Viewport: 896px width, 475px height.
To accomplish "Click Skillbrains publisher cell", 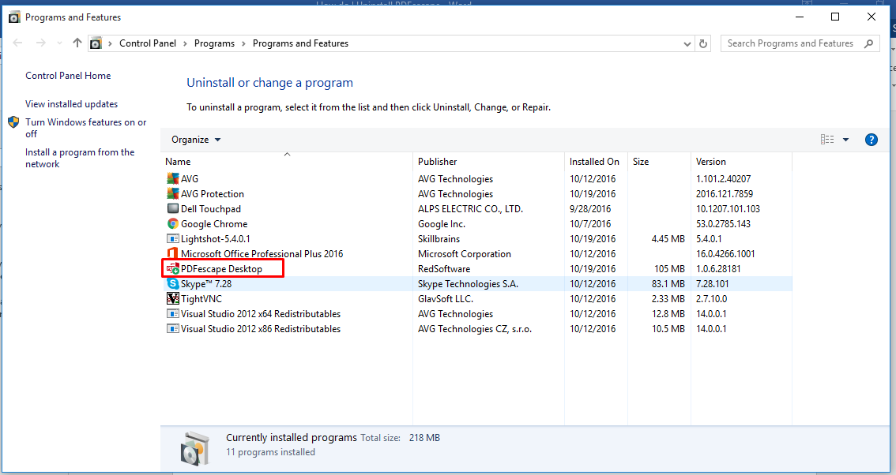I will point(439,238).
